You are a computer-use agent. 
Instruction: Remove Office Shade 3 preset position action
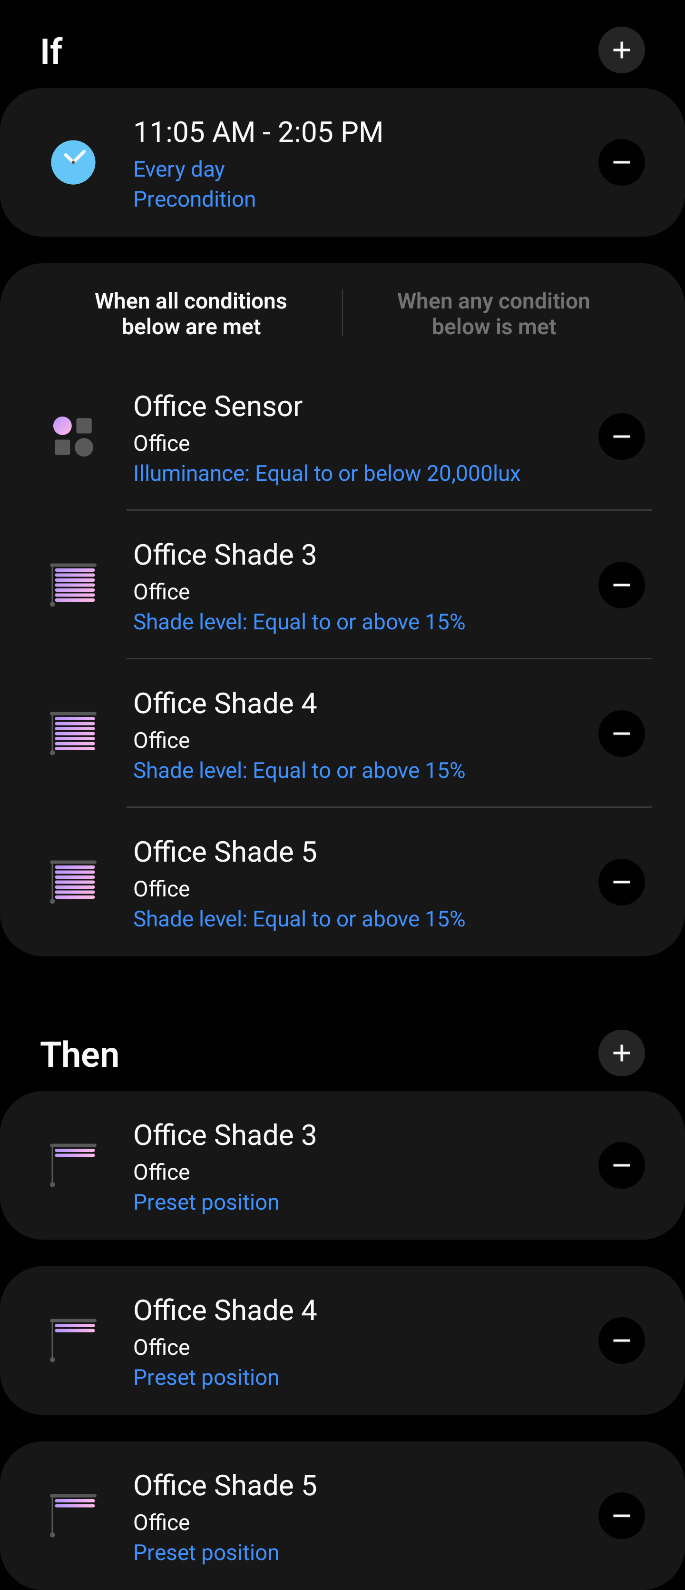(x=621, y=1165)
